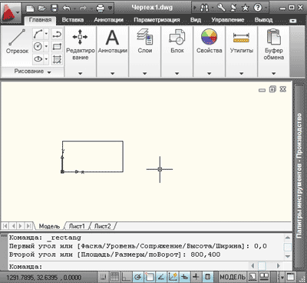Open the Favorites star icon

click(x=246, y=8)
